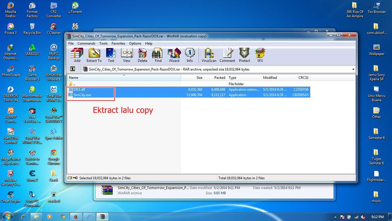Launch the Wizard tool
This screenshot has height=221, width=392.
(174, 55)
